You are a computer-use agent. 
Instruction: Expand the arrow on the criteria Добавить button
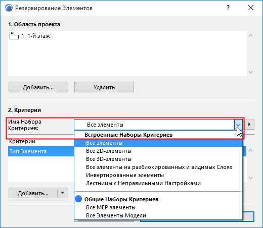point(63,193)
